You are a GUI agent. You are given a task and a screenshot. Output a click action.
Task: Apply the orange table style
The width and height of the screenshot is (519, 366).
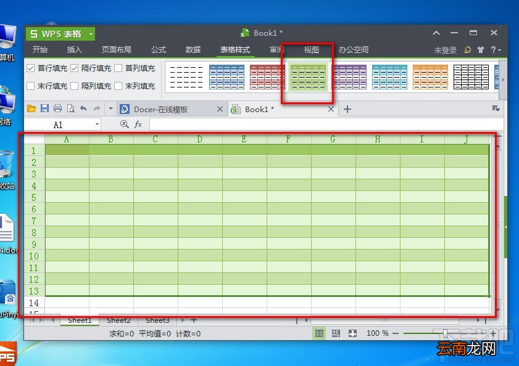click(430, 77)
